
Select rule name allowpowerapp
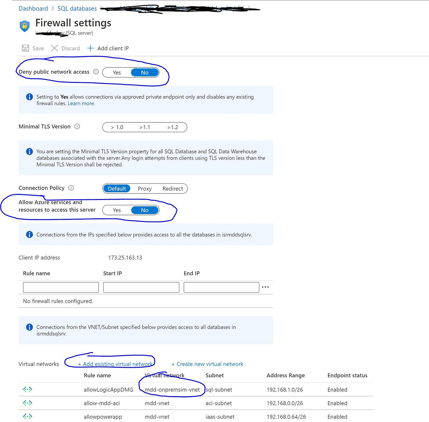pos(103,416)
